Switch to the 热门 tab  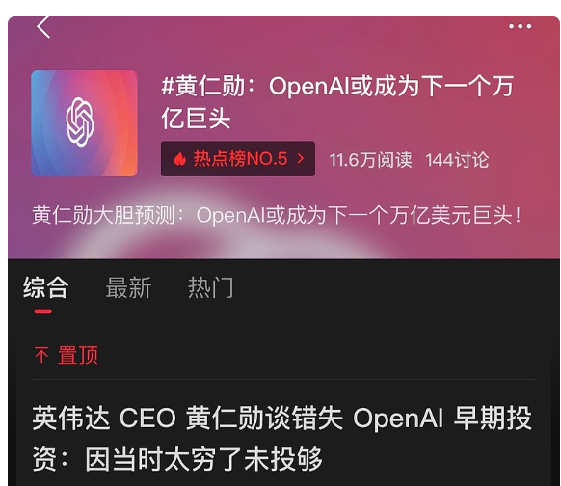[211, 287]
